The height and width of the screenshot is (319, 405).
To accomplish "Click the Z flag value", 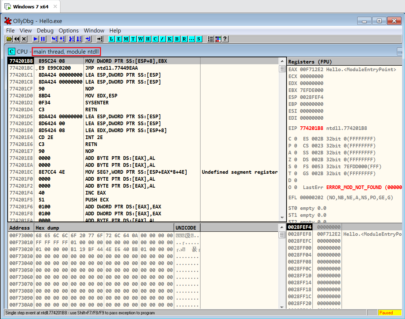I will [x=296, y=159].
